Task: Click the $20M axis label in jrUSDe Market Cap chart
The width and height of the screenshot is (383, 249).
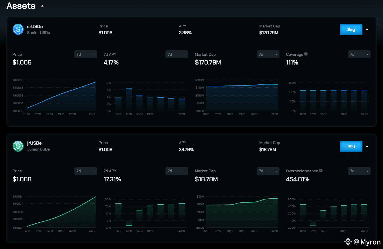Action: click(200, 196)
